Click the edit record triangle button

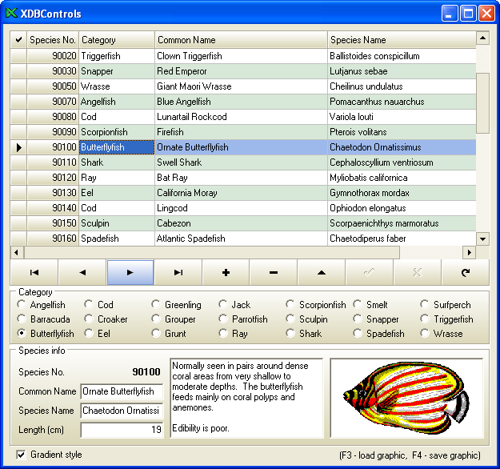pos(322,273)
